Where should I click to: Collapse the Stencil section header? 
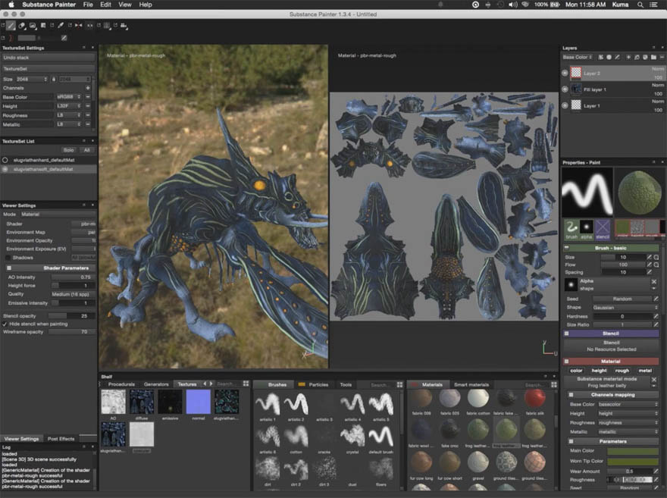tap(611, 334)
